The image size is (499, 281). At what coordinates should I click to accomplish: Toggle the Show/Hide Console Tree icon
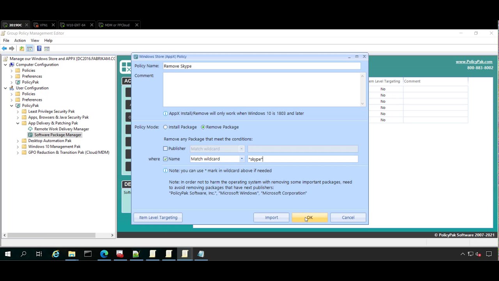(30, 48)
